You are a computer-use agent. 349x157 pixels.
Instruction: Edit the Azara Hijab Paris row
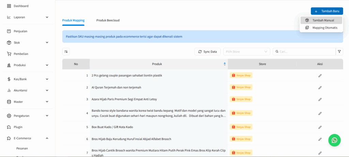tap(320, 99)
